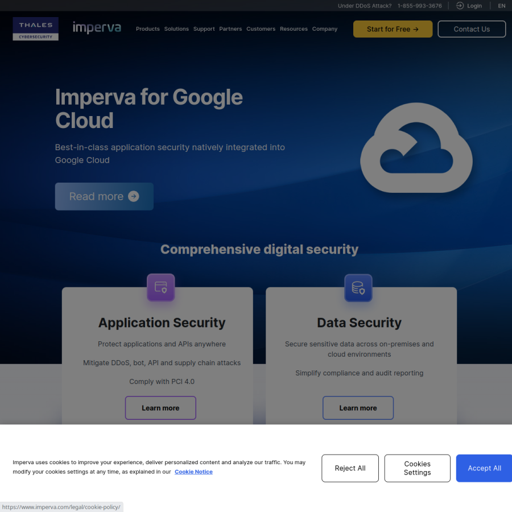Screen dimensions: 512x512
Task: Open the EN language selector
Action: pos(502,6)
